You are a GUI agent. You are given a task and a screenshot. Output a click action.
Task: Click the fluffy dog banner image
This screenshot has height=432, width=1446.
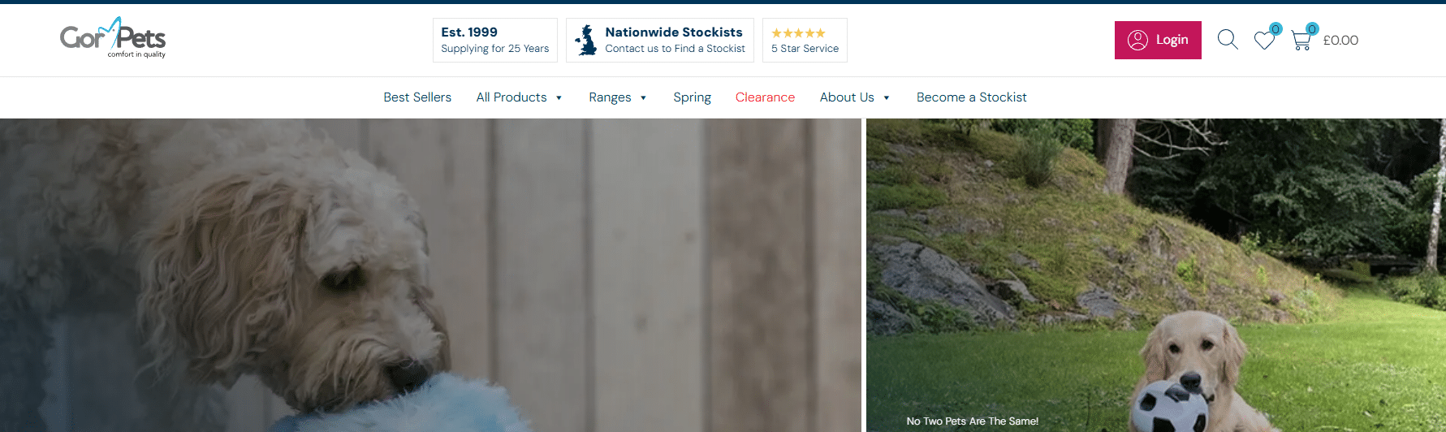pyautogui.click(x=430, y=276)
